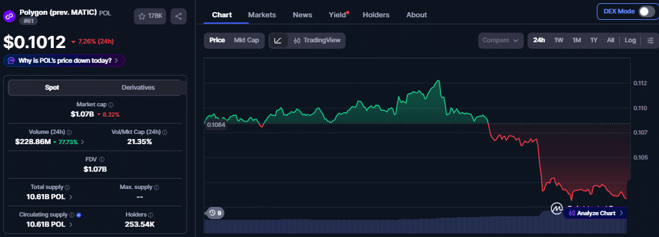Open Volume (24h) info icon
Viewport: 659px width, 237px height.
click(x=69, y=132)
